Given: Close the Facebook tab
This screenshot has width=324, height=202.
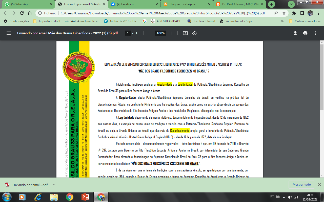Looking at the screenshot, I should [156, 4].
